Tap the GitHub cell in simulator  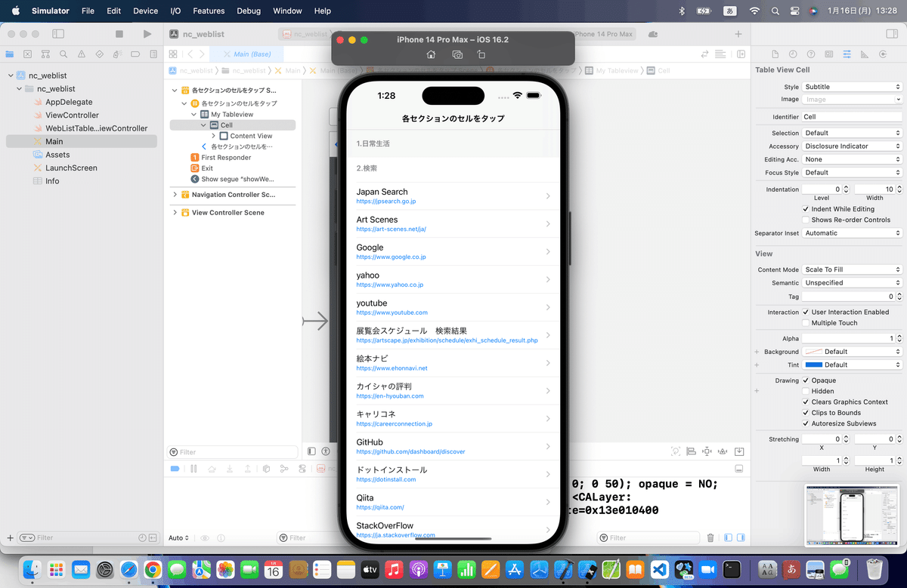[452, 447]
